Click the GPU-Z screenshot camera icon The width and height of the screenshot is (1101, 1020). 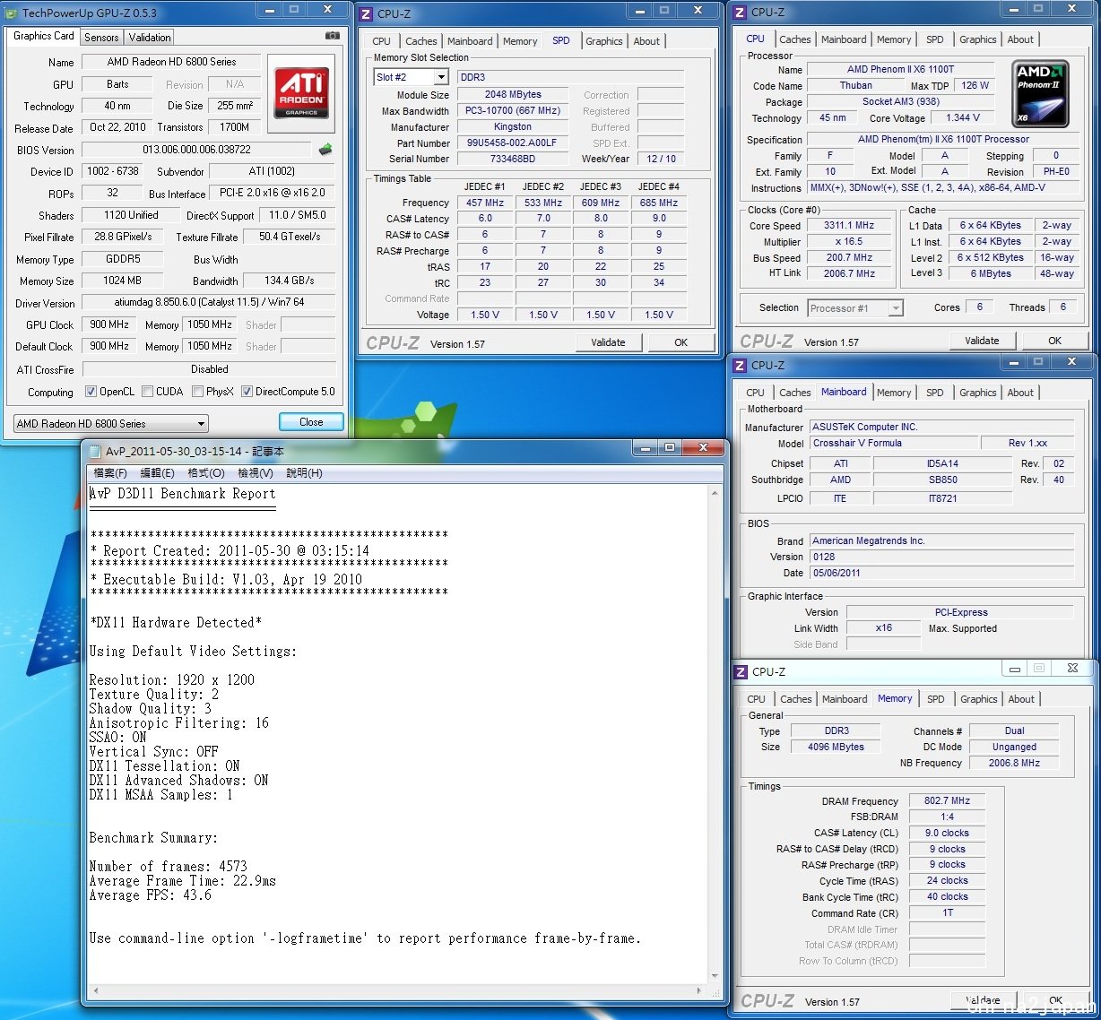pos(332,36)
